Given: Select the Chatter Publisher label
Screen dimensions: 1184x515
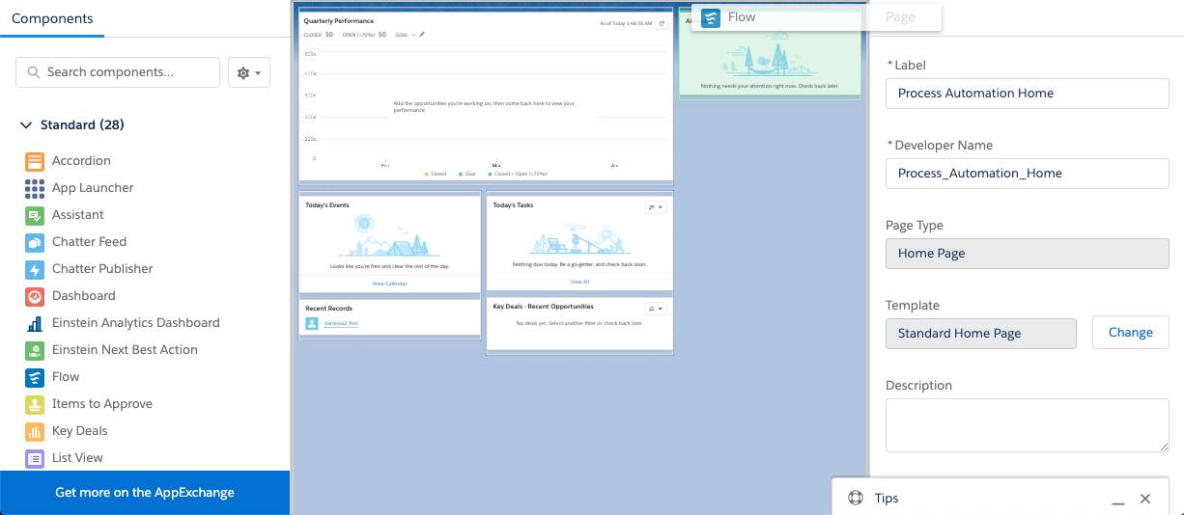Looking at the screenshot, I should (x=102, y=269).
